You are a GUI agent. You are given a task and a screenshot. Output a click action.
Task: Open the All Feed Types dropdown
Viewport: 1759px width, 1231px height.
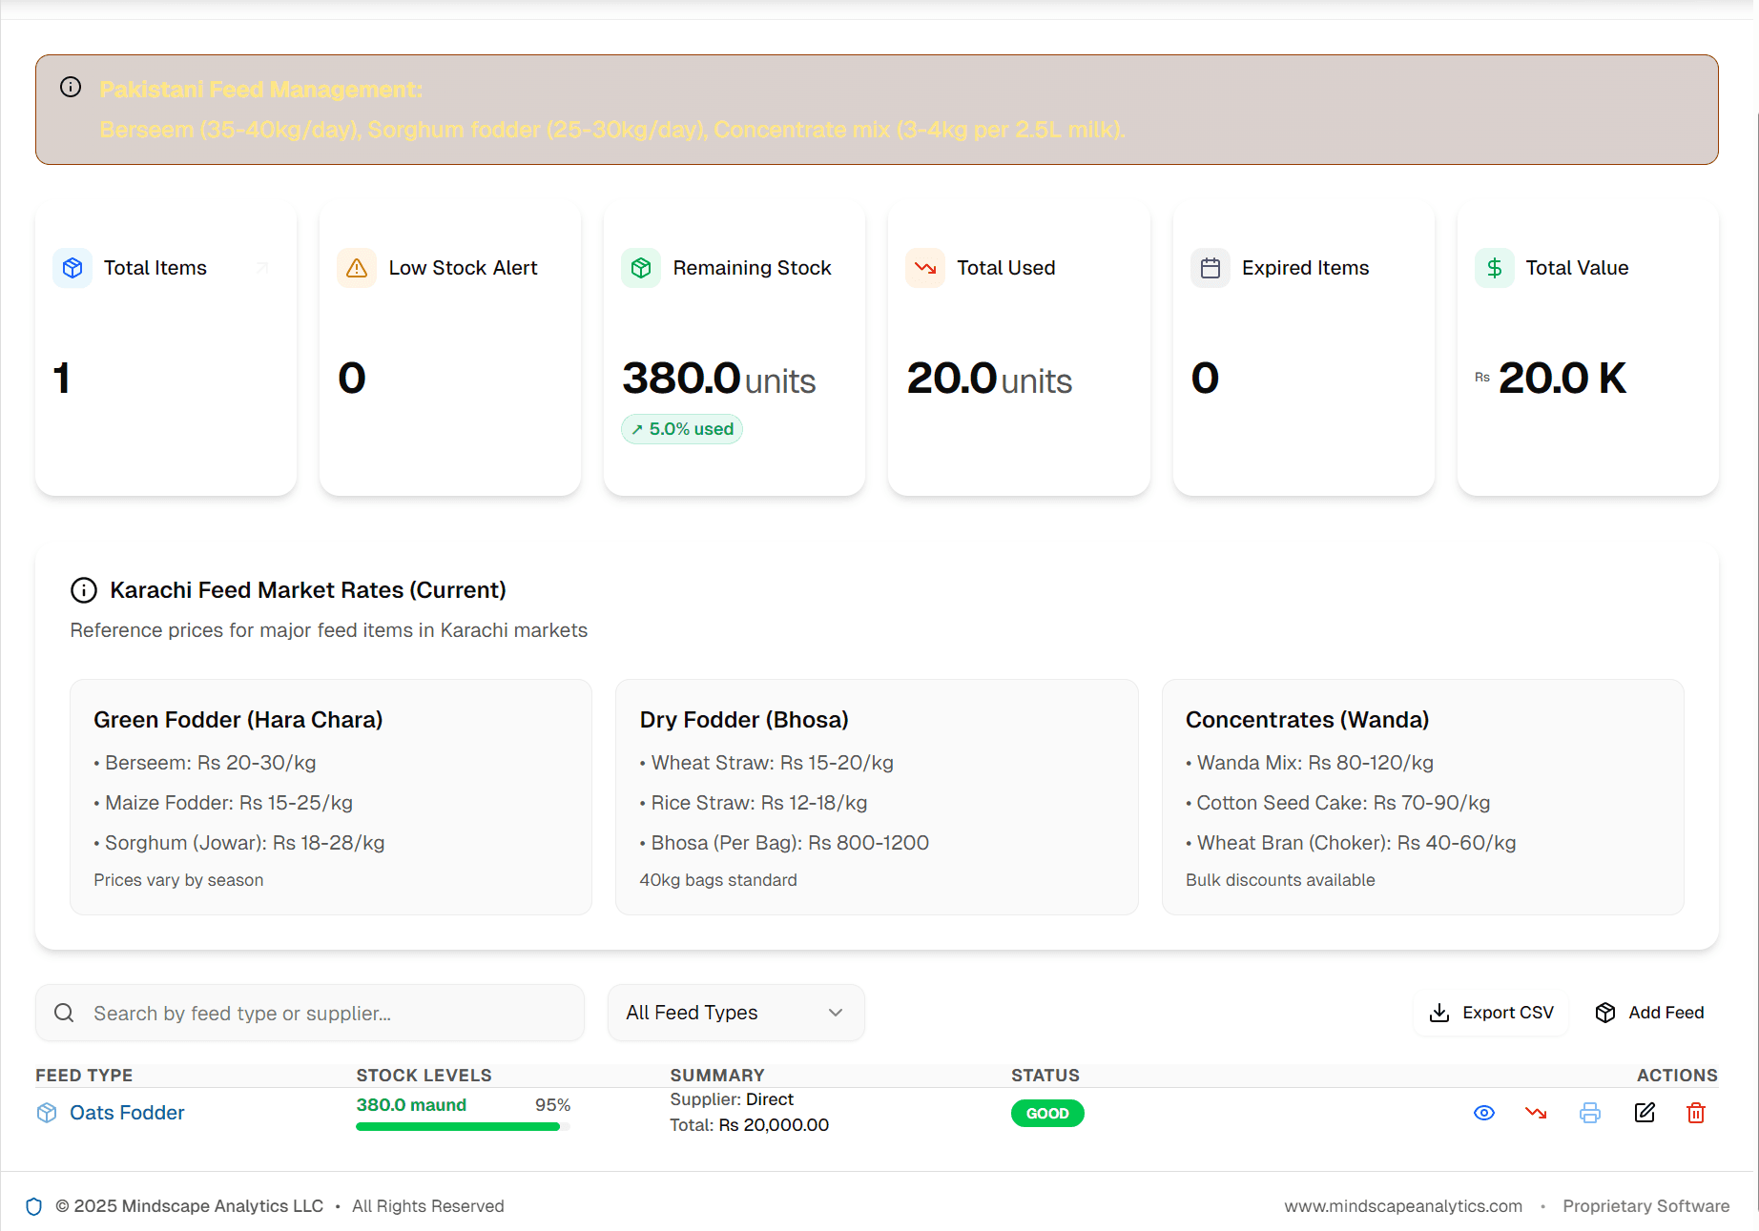pos(735,1013)
